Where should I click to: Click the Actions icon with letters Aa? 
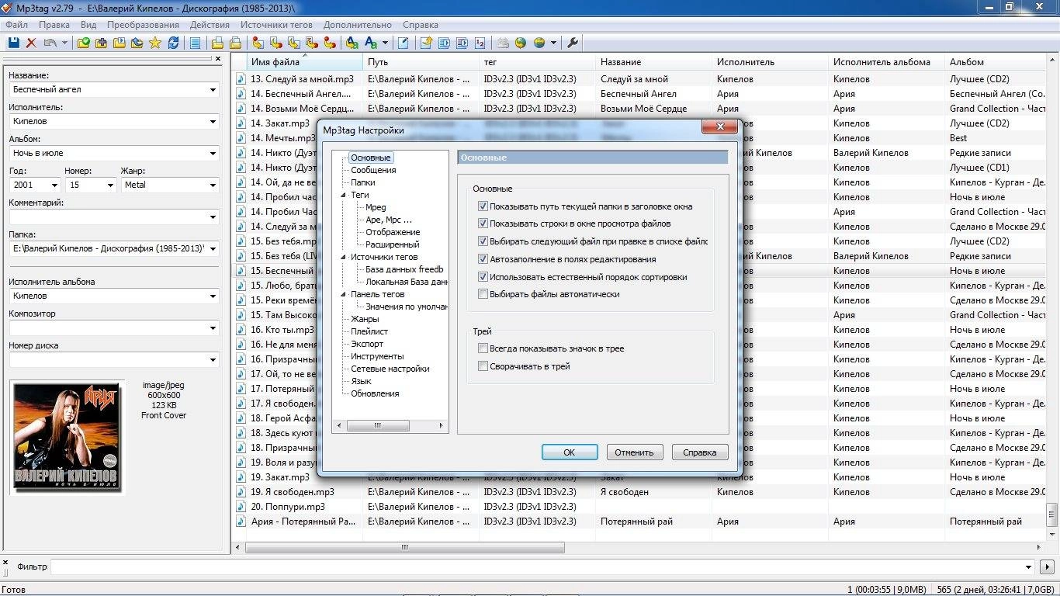click(x=352, y=43)
